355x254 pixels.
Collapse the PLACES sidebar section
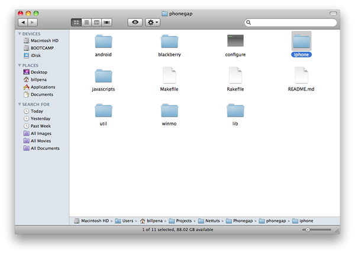point(20,65)
